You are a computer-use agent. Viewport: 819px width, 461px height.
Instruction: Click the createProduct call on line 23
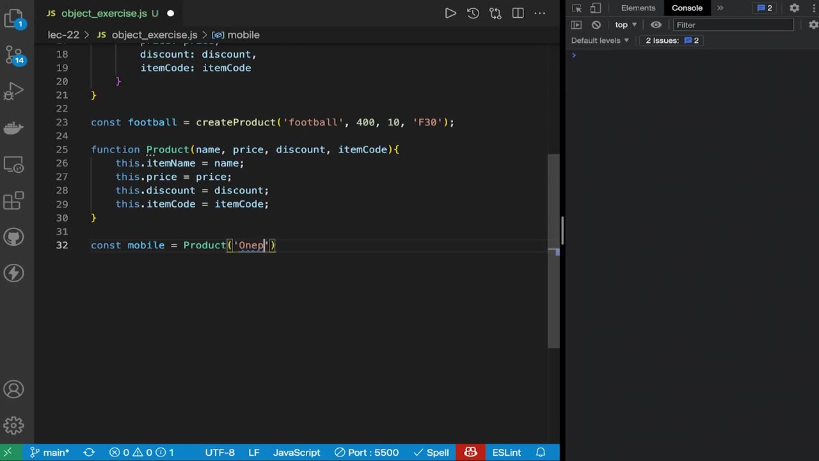(x=236, y=122)
